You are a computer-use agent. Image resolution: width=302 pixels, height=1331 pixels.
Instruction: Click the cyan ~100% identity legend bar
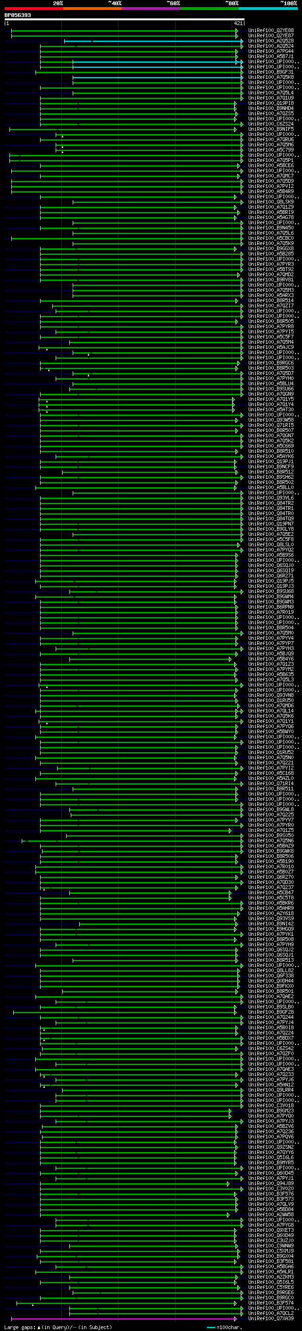pyautogui.click(x=268, y=8)
